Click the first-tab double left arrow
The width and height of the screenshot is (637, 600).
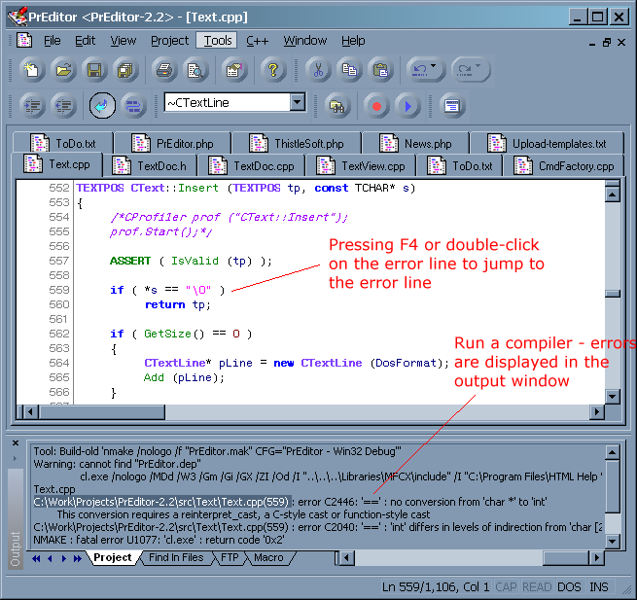coord(36,558)
